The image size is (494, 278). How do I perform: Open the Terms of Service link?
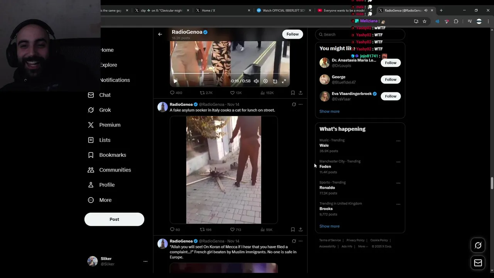330,240
